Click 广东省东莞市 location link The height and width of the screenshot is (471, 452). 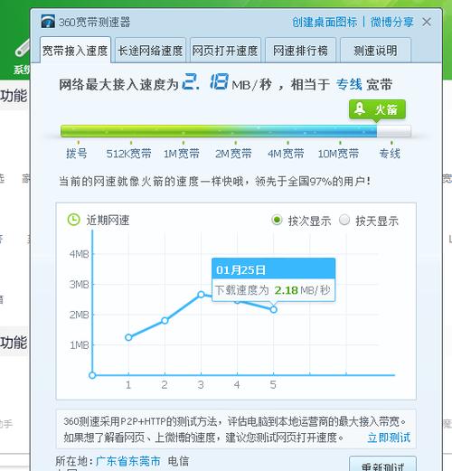(128, 461)
